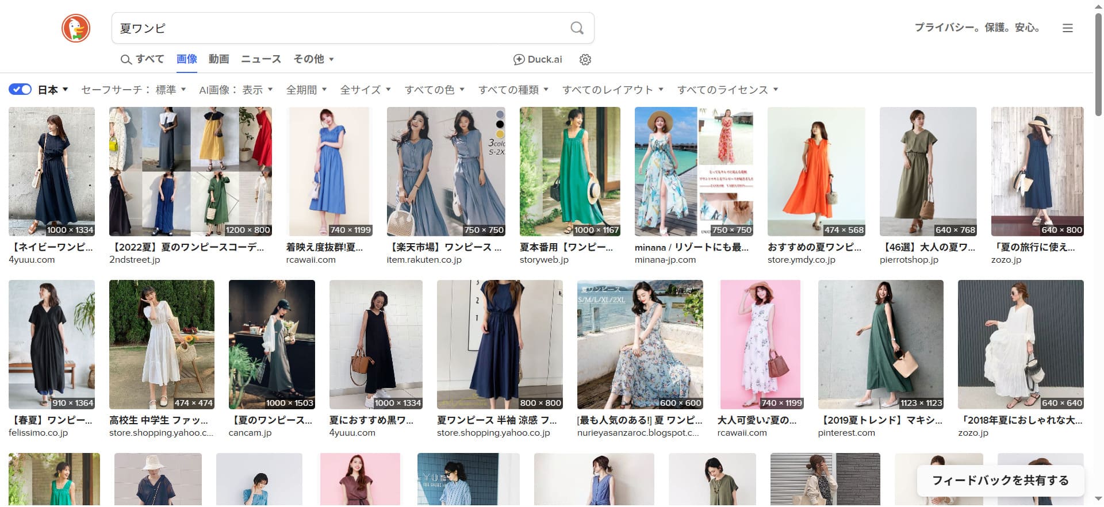Click the pinterest.com source text
This screenshot has width=1104, height=507.
tap(846, 433)
